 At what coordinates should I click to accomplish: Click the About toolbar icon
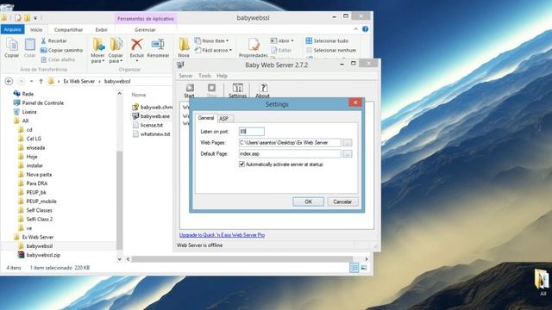[x=262, y=90]
